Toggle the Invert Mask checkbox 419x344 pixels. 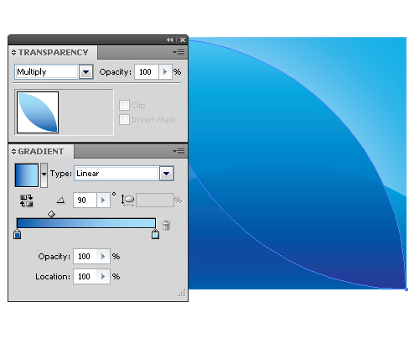coord(124,119)
